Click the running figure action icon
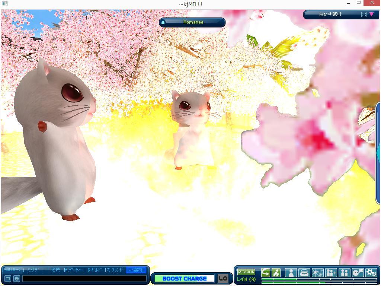This screenshot has height=286, width=381. [x=276, y=273]
